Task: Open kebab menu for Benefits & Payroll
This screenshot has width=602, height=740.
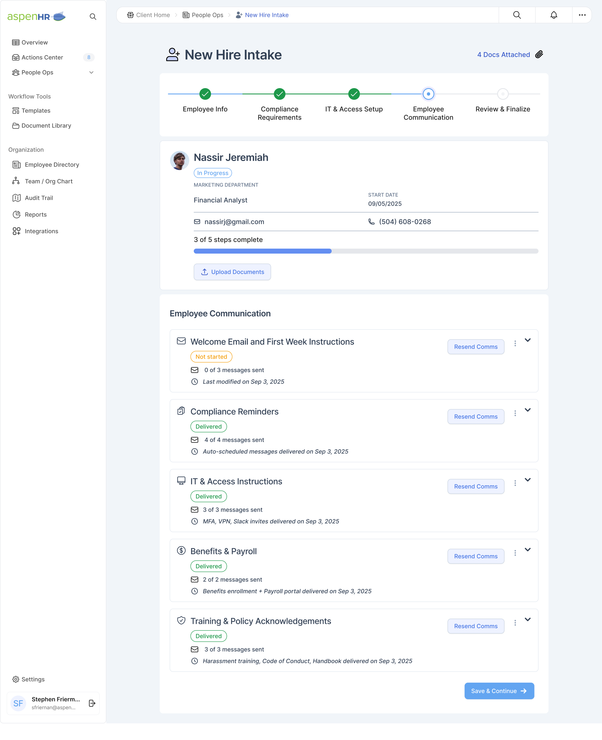Action: (515, 553)
